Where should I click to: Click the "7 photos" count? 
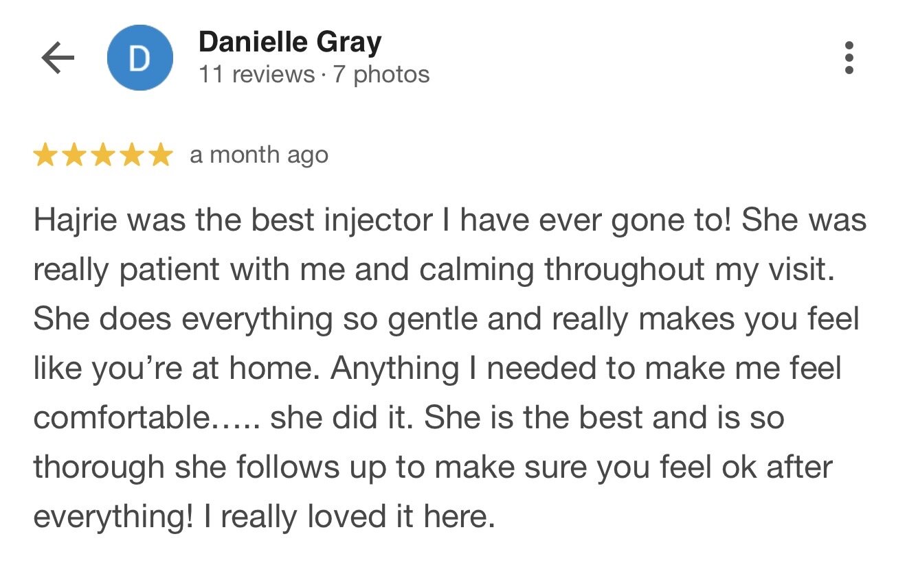[x=381, y=74]
